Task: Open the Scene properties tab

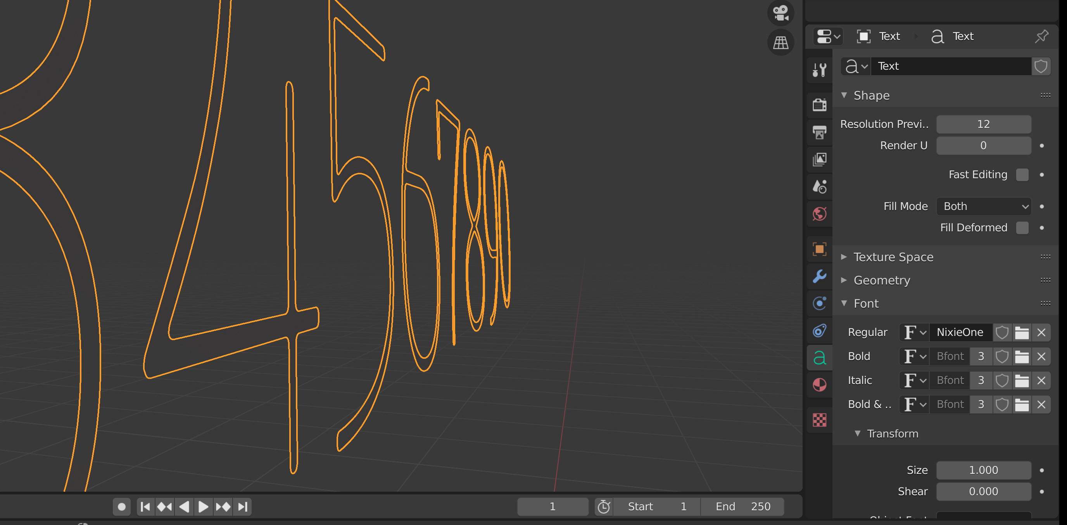Action: coord(819,187)
